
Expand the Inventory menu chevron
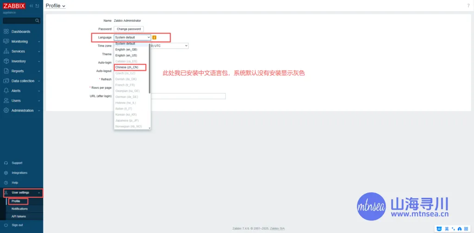click(39, 61)
